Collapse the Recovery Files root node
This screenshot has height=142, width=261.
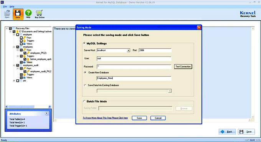pos(7,28)
